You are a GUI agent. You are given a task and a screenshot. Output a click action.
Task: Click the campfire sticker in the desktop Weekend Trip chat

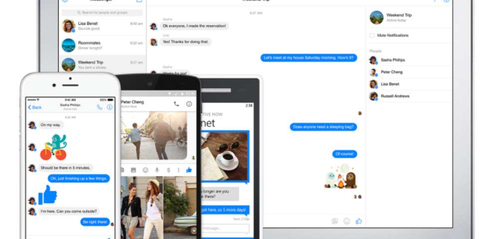click(340, 176)
